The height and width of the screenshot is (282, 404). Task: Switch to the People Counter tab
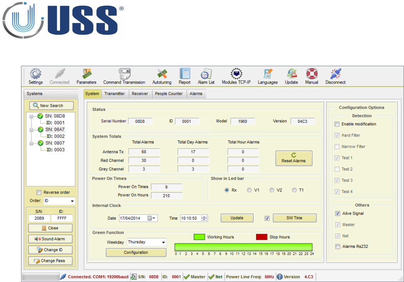point(168,94)
